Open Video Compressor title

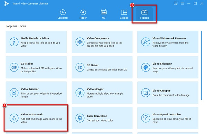click(x=98, y=38)
